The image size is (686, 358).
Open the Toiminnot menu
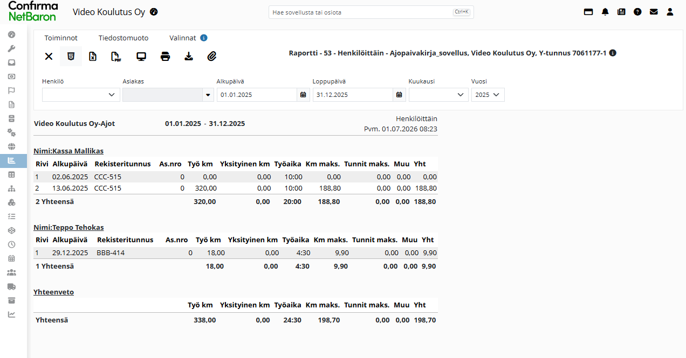coord(61,38)
